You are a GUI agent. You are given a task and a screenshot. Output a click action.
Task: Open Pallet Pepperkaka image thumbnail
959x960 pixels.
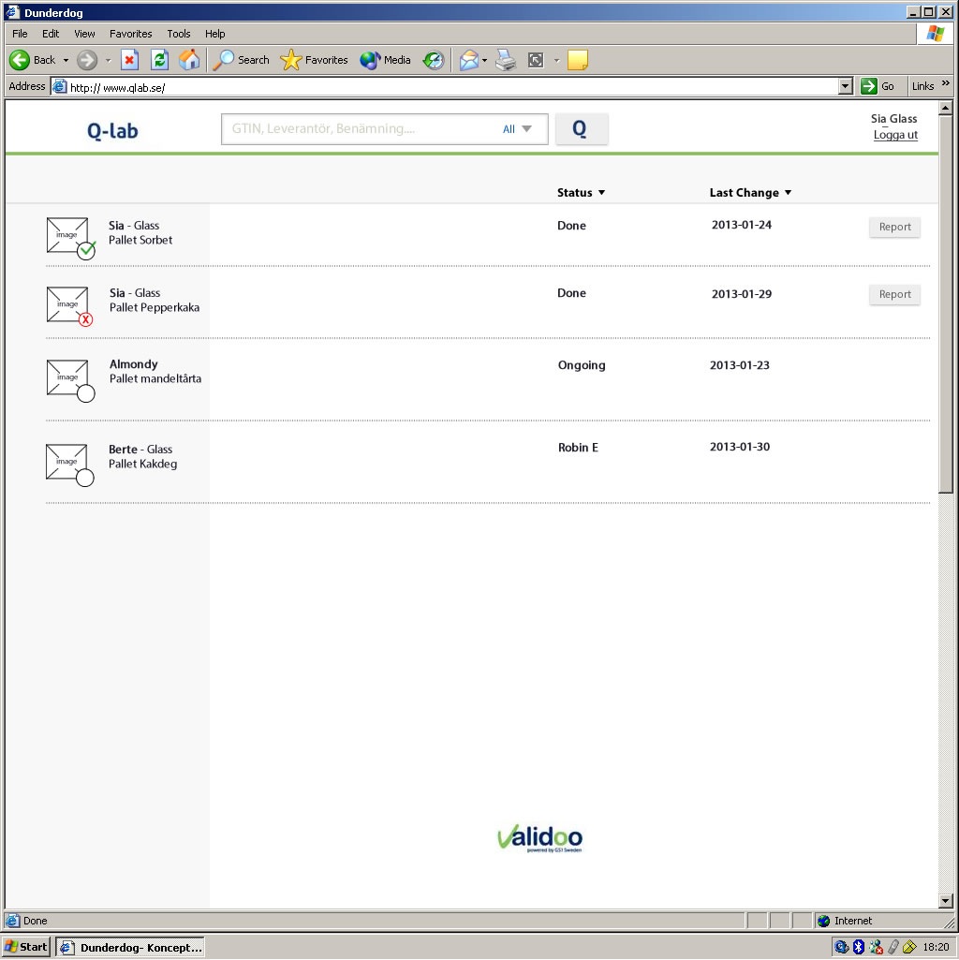coord(68,304)
